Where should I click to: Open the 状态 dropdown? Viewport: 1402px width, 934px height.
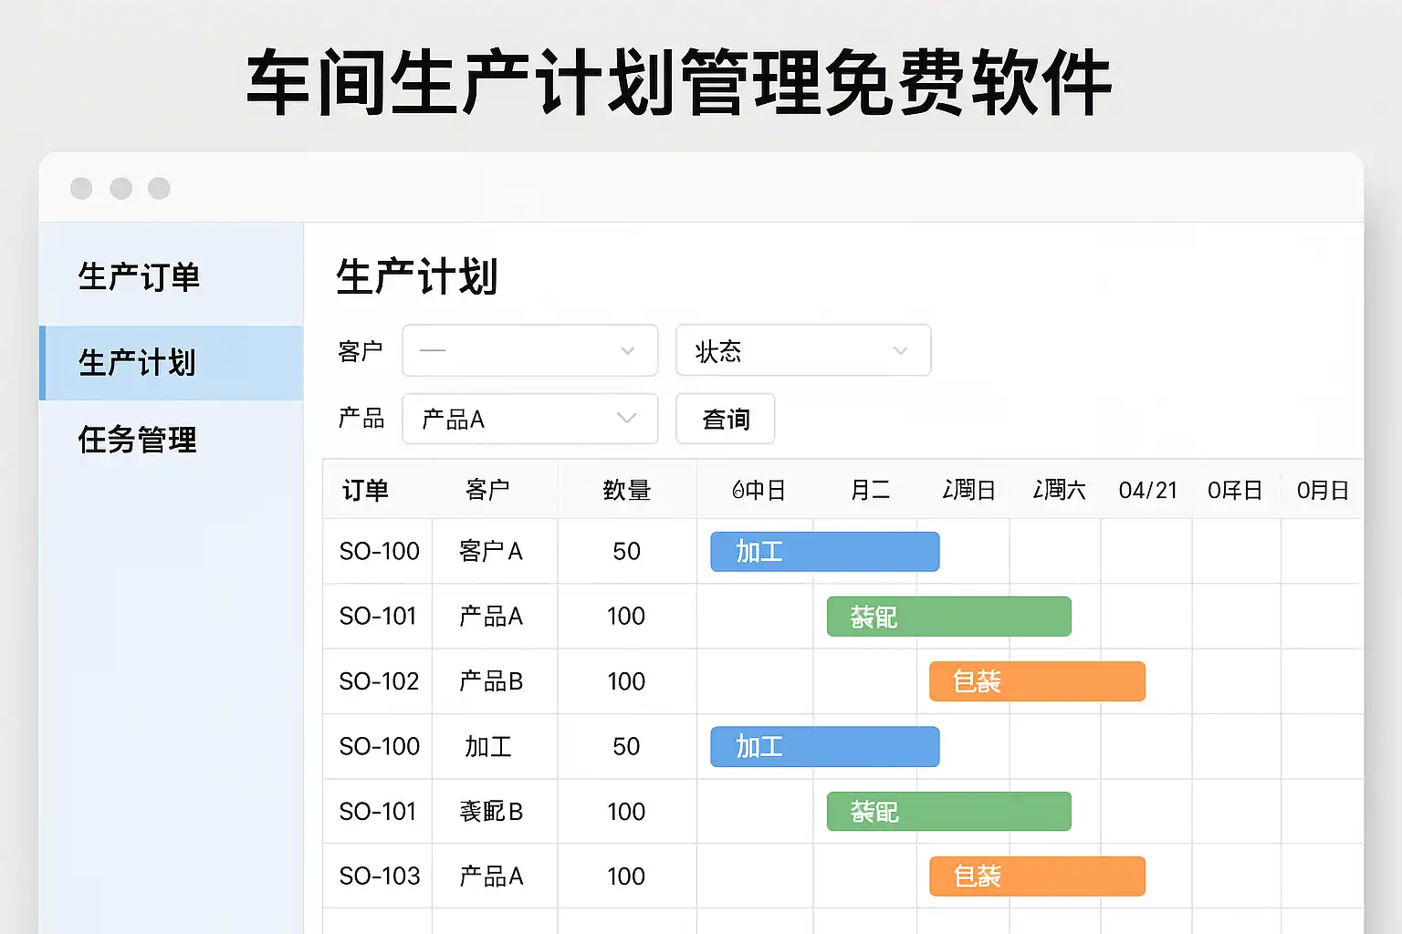coord(802,350)
